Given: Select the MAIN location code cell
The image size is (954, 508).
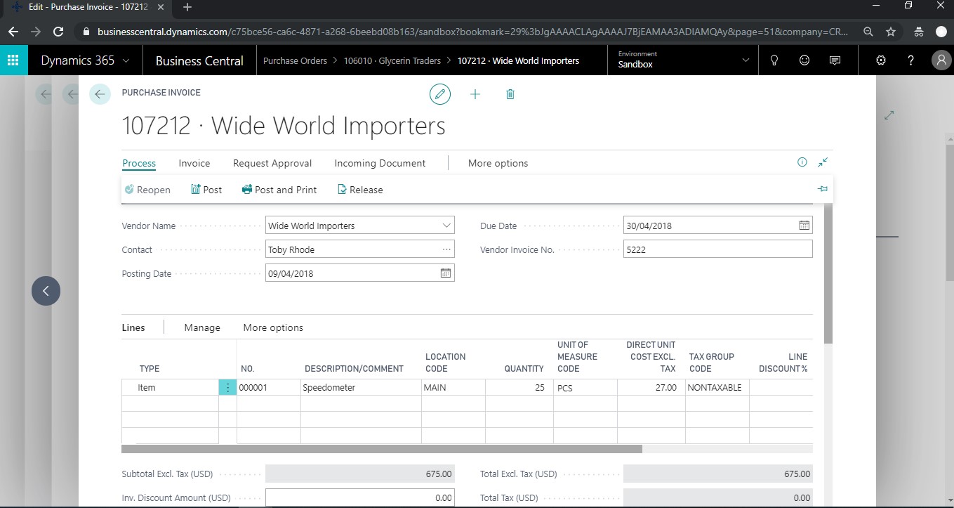Looking at the screenshot, I should point(453,387).
